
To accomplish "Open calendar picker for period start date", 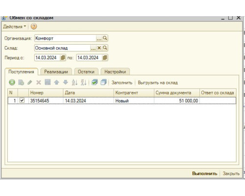I will coord(63,58).
